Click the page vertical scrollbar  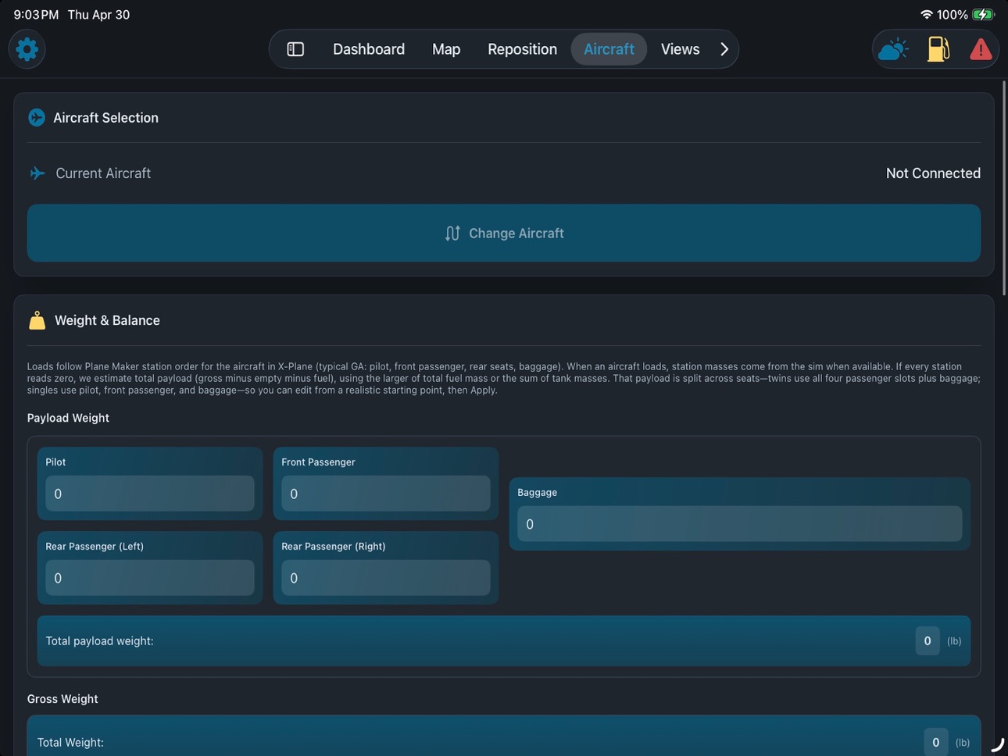pos(1004,187)
